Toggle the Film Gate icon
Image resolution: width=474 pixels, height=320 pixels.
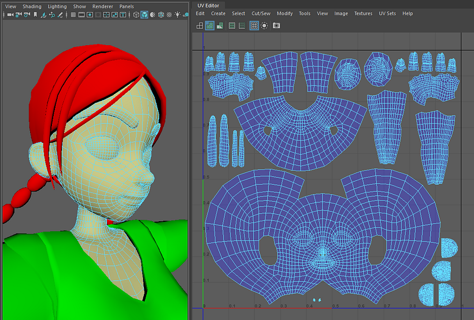[82, 14]
